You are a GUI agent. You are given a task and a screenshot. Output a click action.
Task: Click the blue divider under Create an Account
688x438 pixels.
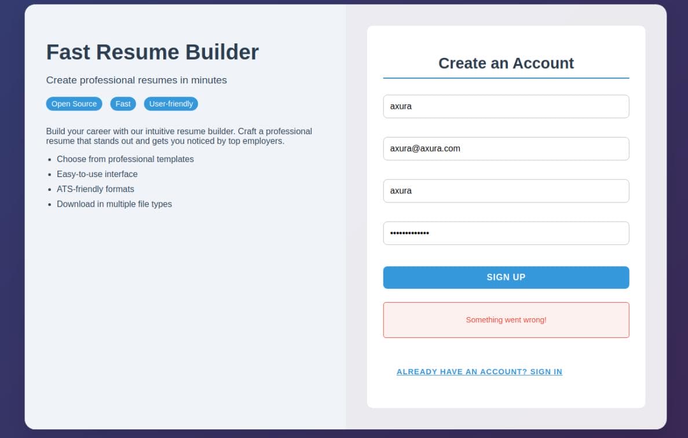[506, 78]
